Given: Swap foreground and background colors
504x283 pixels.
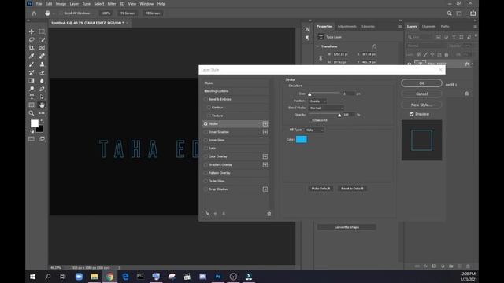Looking at the screenshot, I should click(x=42, y=121).
